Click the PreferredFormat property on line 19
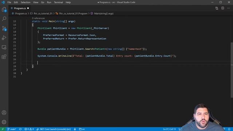Image resolution: width=233 pixels, height=131 pixels. pyautogui.click(x=54, y=35)
